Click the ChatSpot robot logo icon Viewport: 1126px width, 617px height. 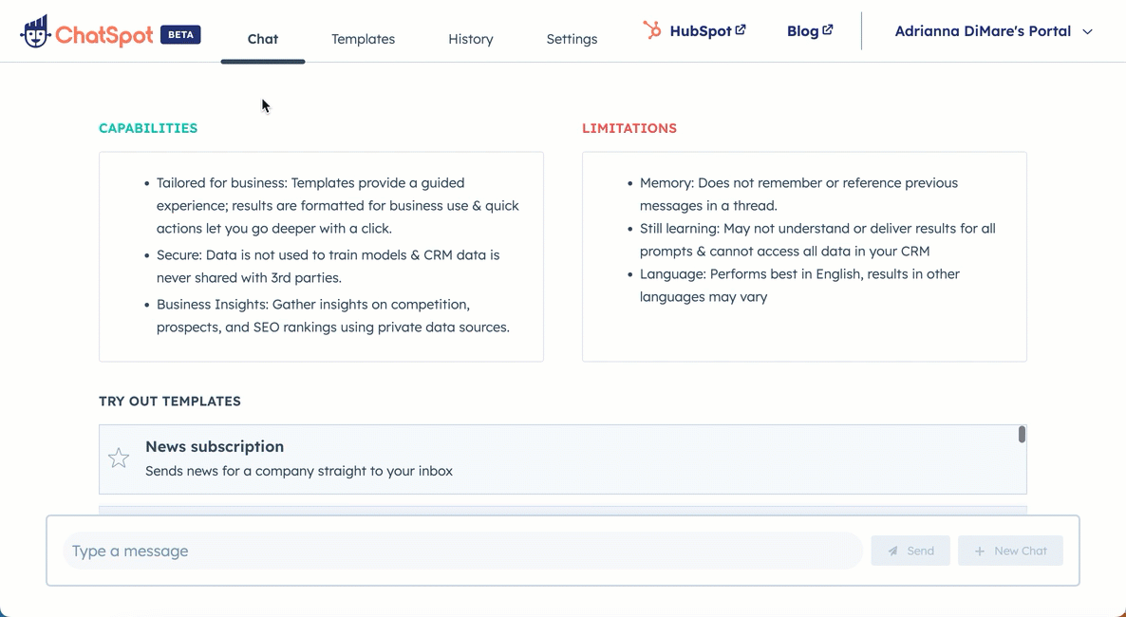(x=35, y=32)
